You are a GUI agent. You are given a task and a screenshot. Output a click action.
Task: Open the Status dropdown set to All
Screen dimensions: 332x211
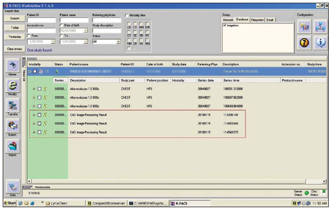pyautogui.click(x=118, y=42)
